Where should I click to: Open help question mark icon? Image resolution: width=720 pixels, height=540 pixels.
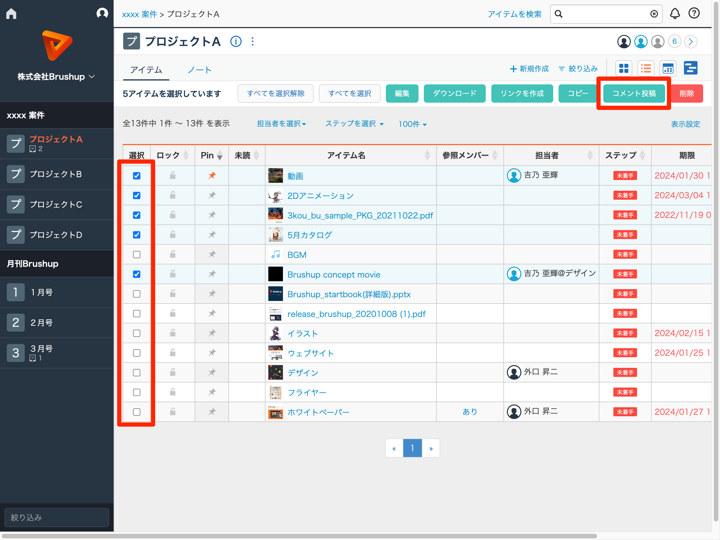click(x=694, y=13)
